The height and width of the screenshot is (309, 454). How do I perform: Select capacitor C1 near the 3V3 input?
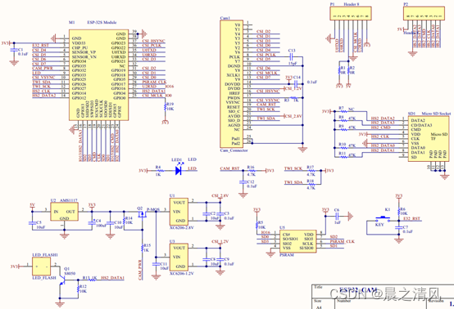point(14,50)
